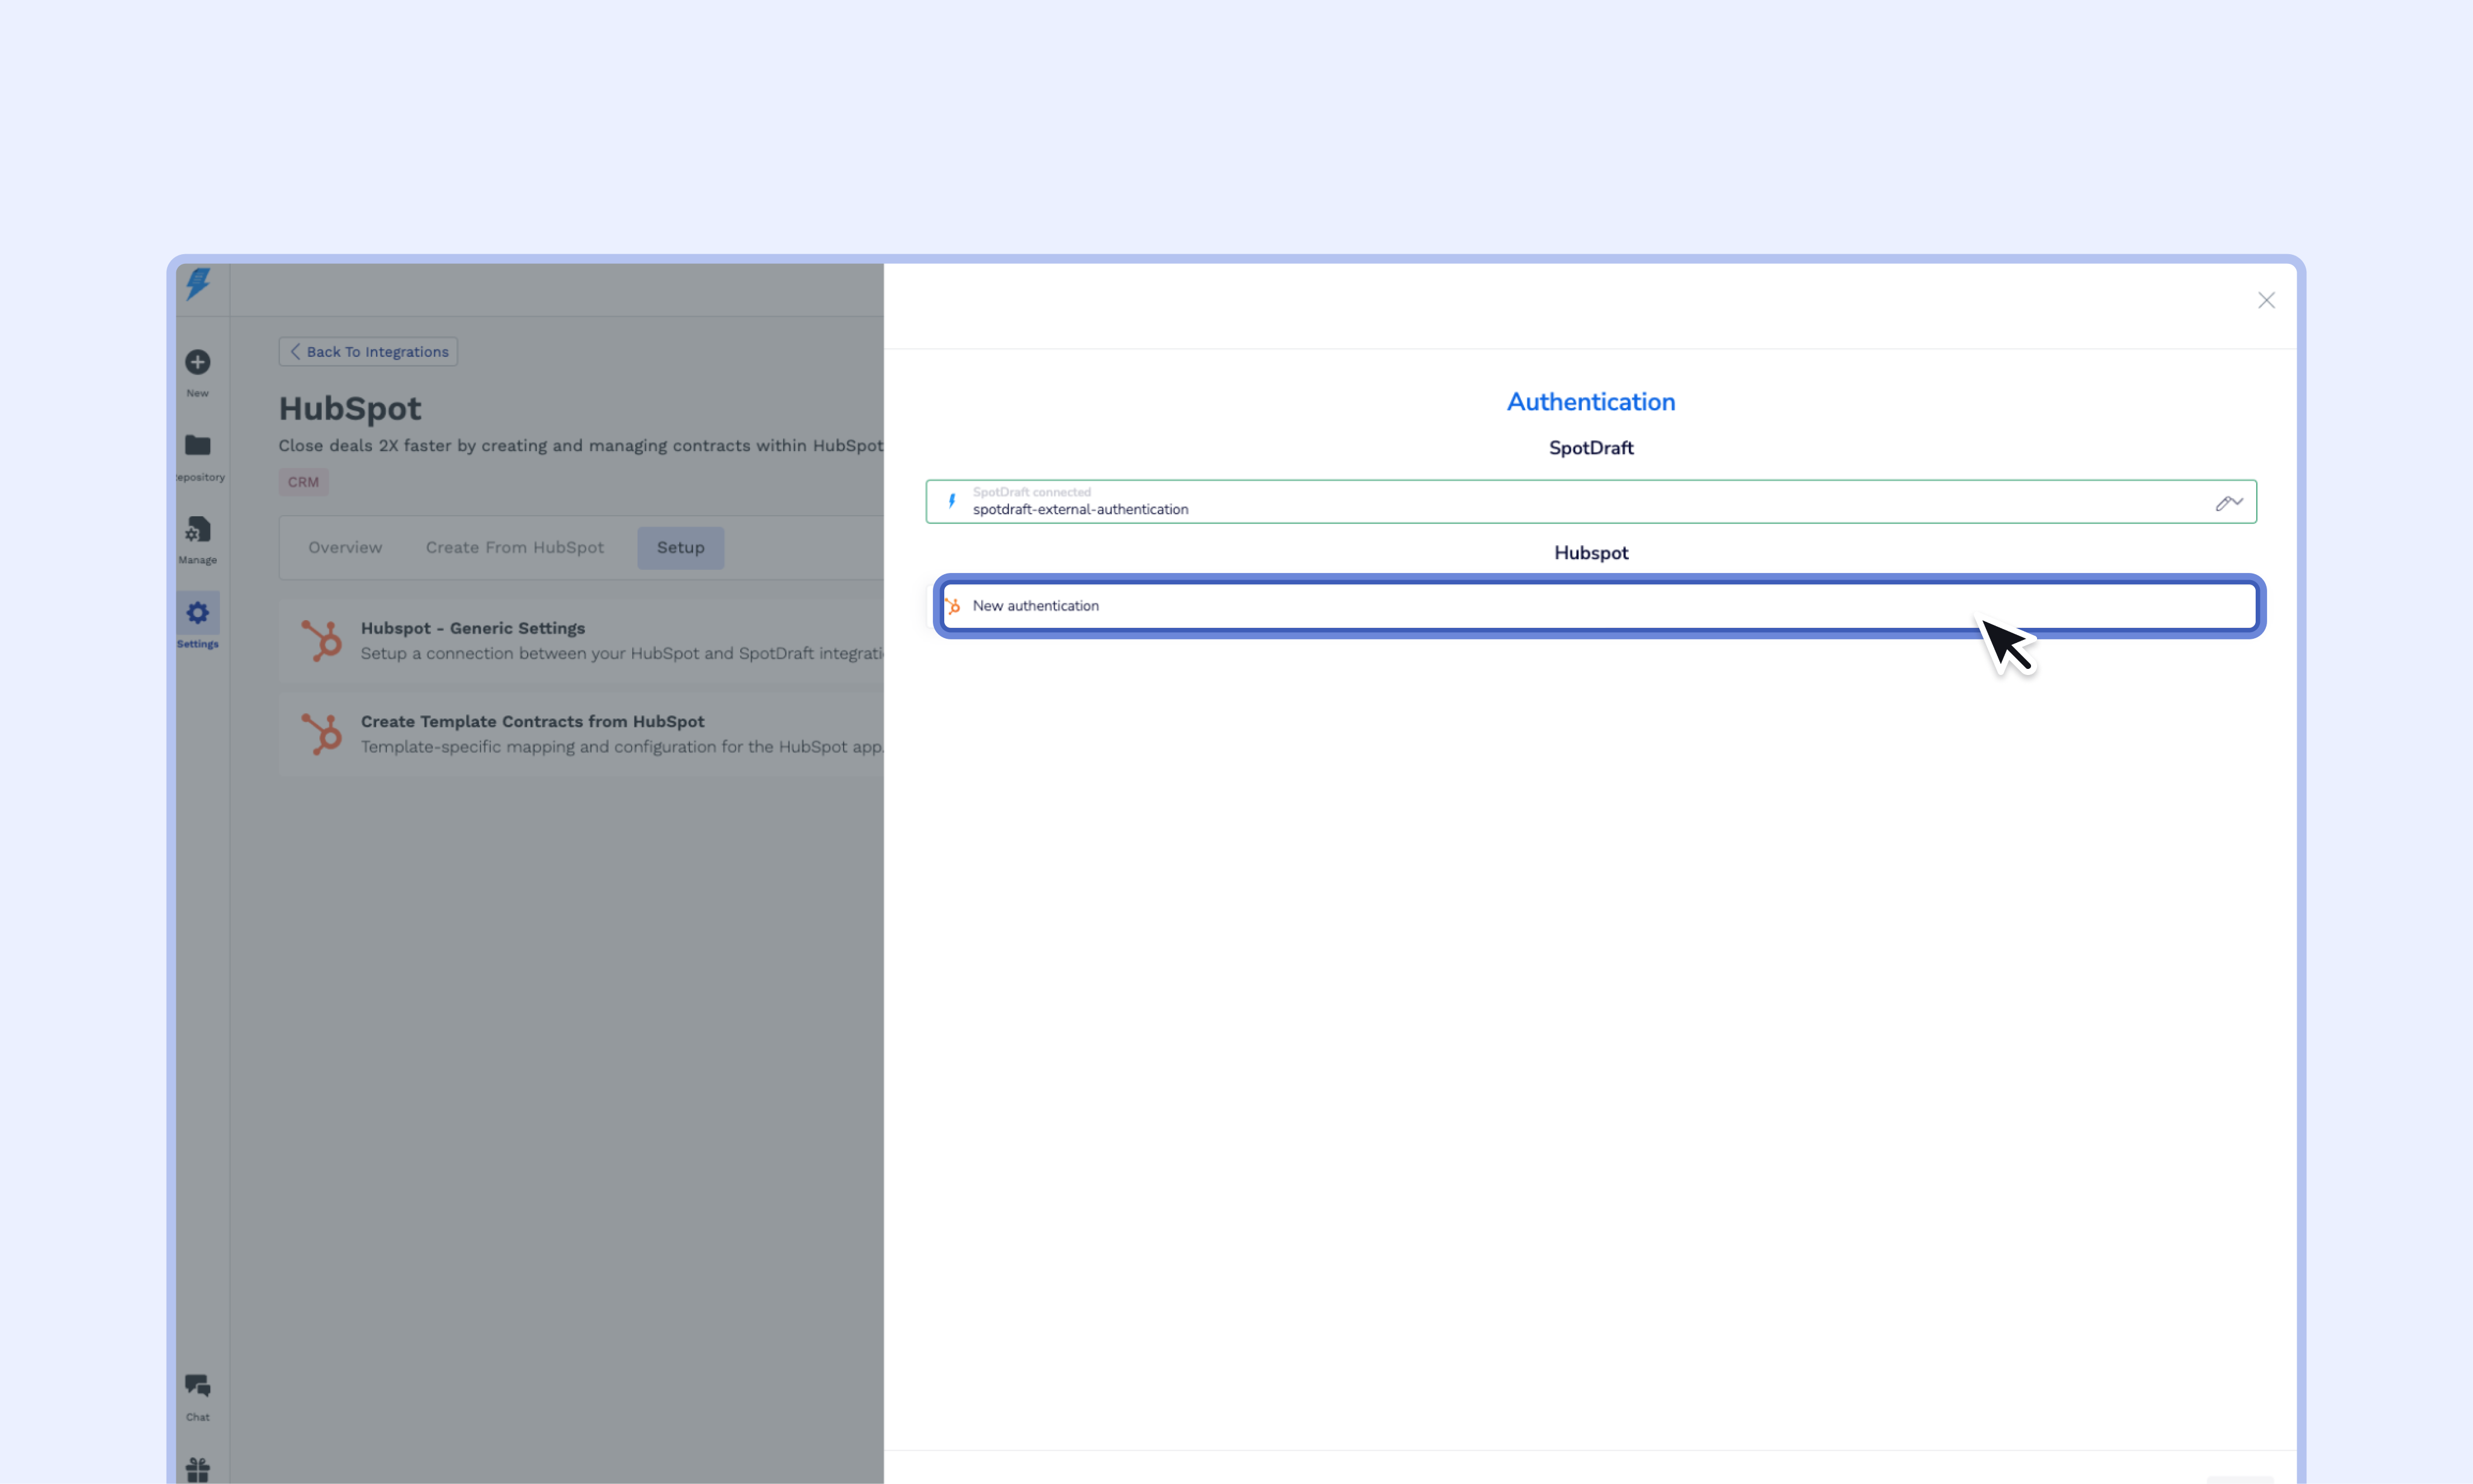
Task: Select the Settings gear icon
Action: click(198, 613)
